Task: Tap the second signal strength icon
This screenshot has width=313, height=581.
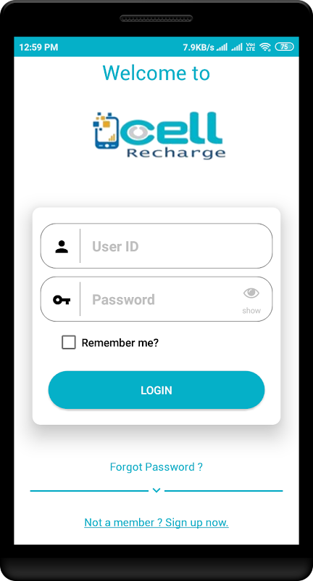Action: 236,46
